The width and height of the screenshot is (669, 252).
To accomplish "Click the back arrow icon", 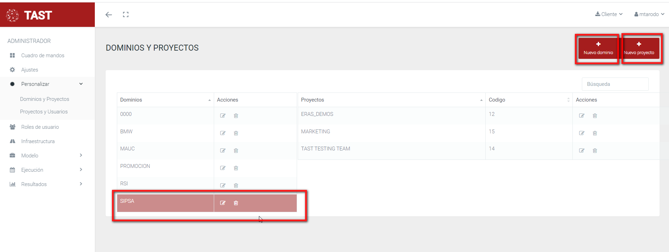I will click(x=109, y=15).
